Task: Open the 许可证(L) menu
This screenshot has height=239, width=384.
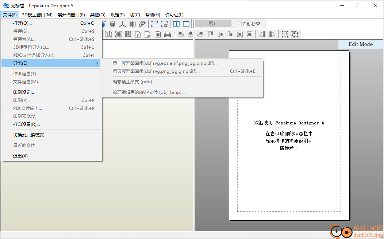Action: pyautogui.click(x=174, y=15)
